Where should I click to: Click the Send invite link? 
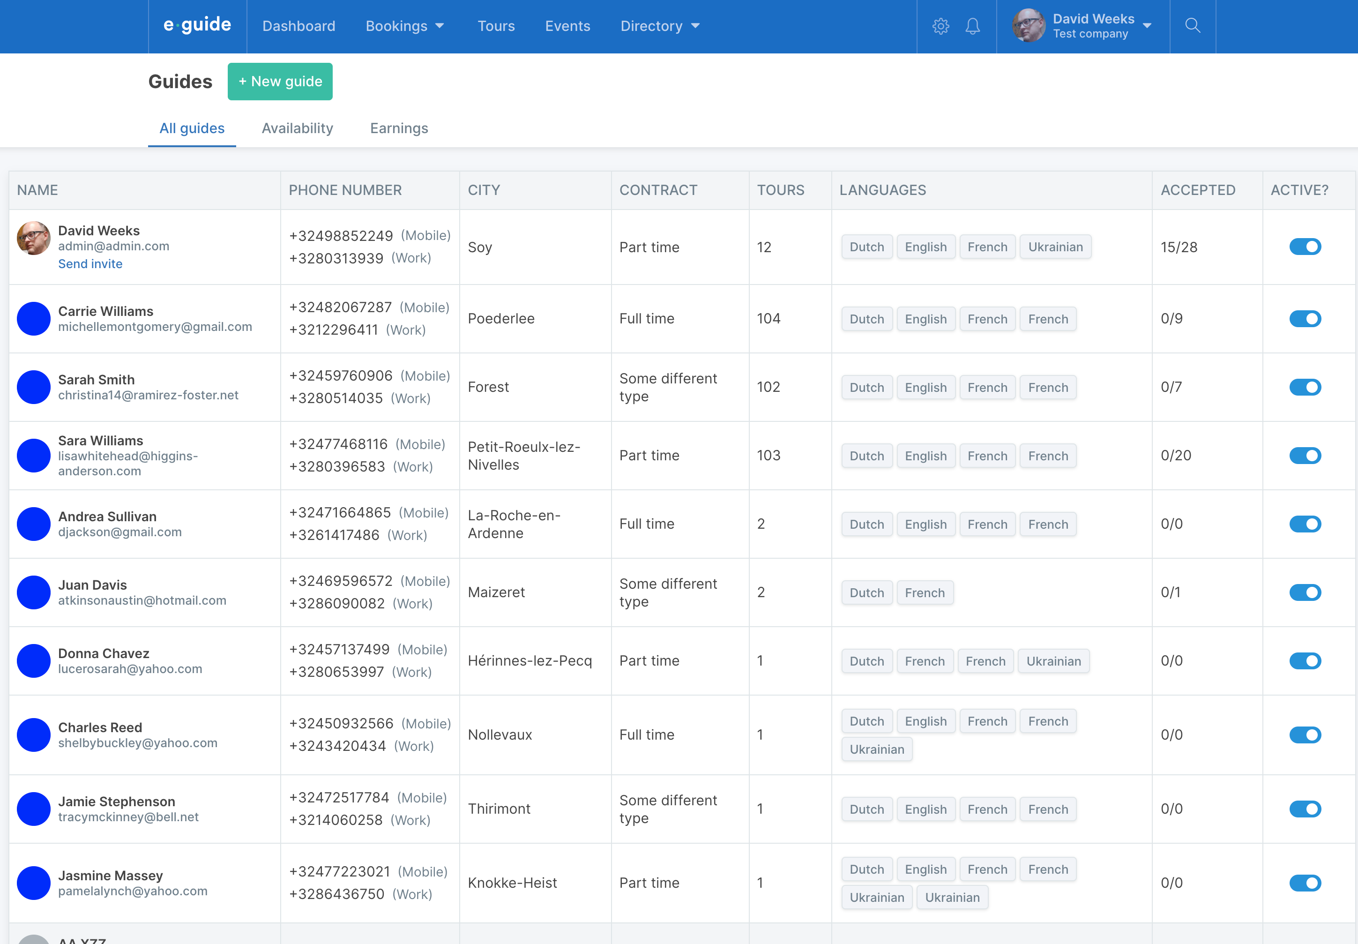click(x=90, y=264)
